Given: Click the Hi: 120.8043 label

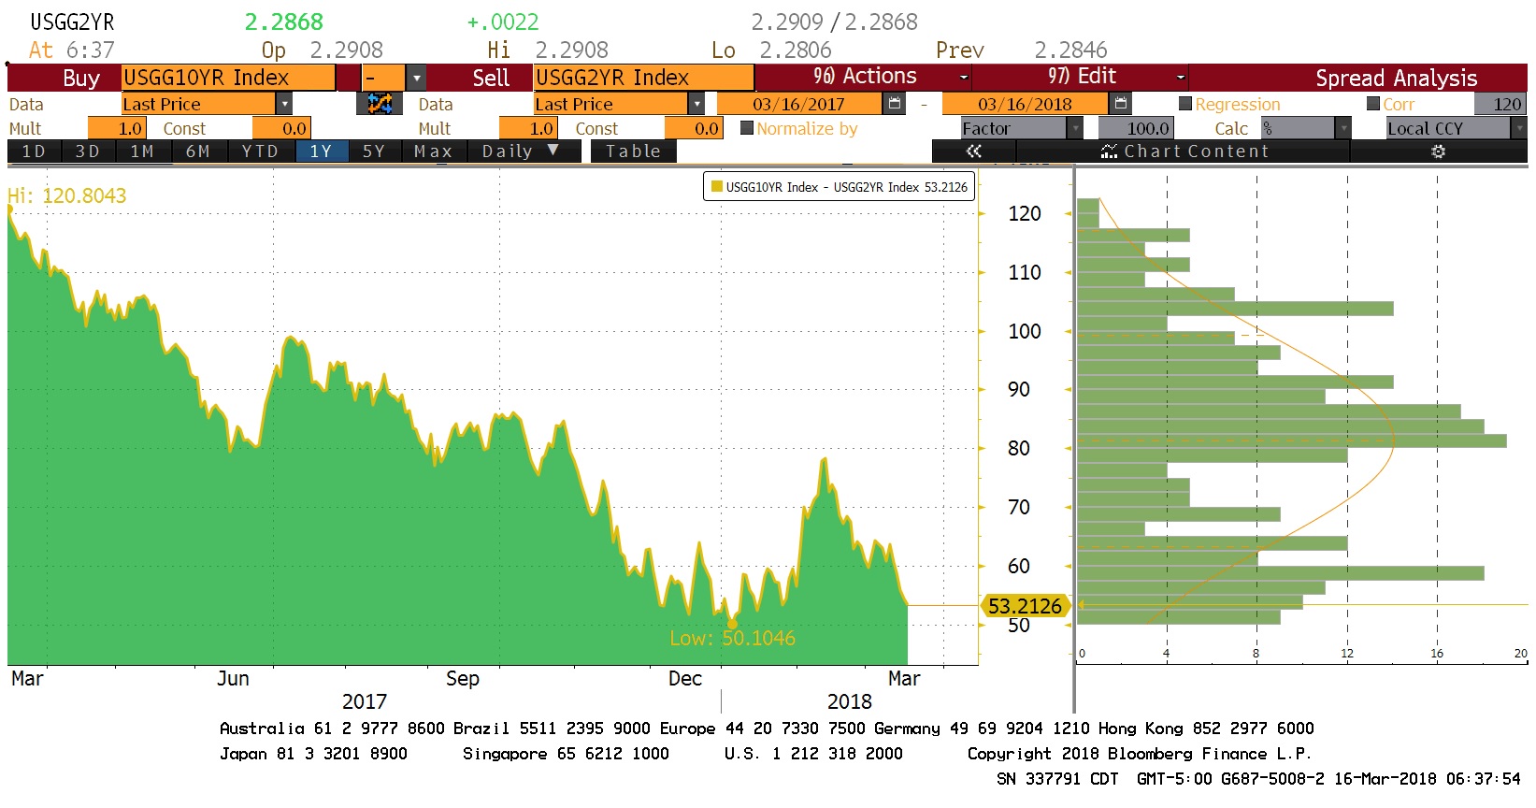Looking at the screenshot, I should click(x=67, y=195).
